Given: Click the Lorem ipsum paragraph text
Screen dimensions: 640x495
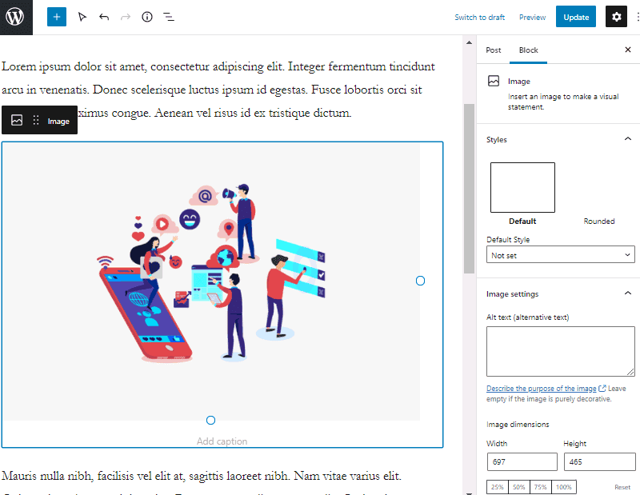Looking at the screenshot, I should click(x=218, y=90).
